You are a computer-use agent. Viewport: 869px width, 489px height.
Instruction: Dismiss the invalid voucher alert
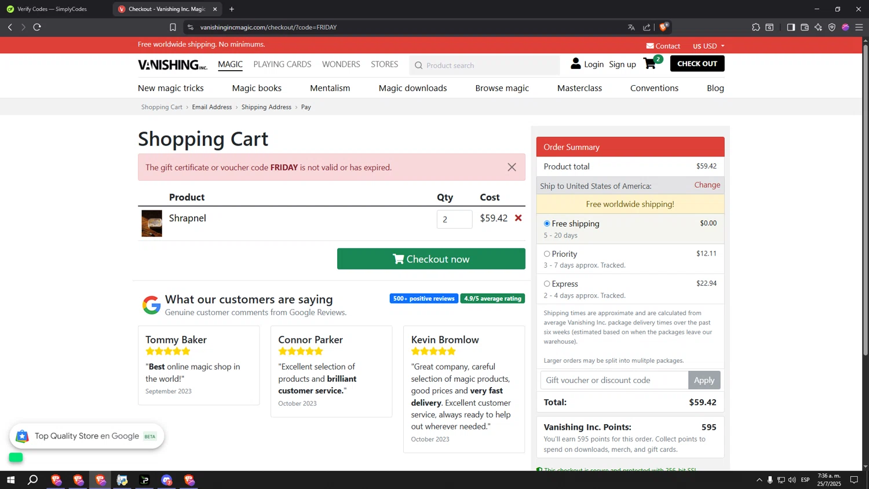point(512,167)
